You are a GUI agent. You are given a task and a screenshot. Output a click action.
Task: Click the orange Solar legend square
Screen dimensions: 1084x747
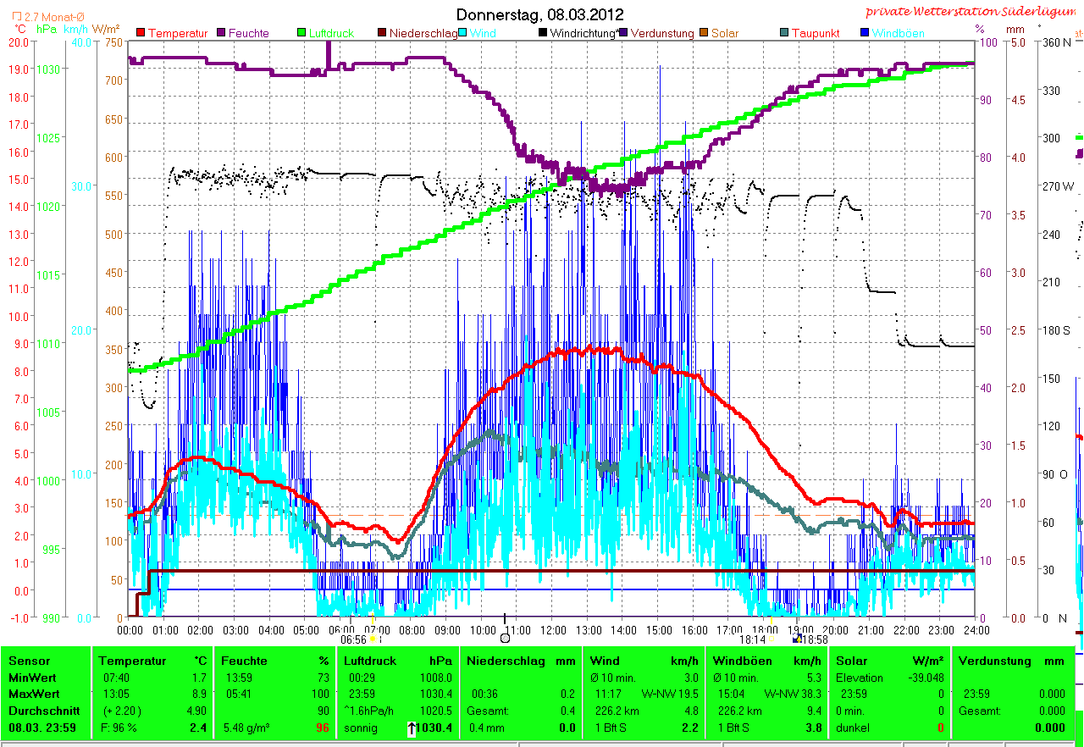[x=704, y=33]
